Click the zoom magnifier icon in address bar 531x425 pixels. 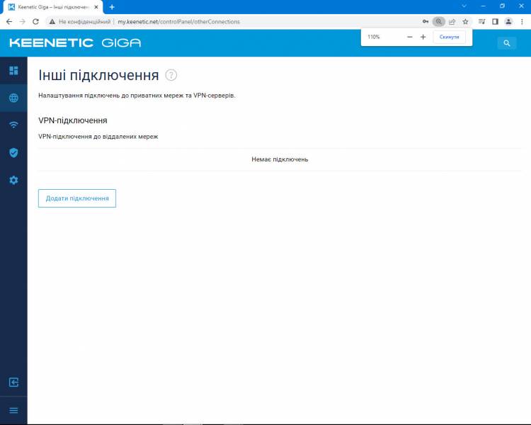click(x=438, y=21)
